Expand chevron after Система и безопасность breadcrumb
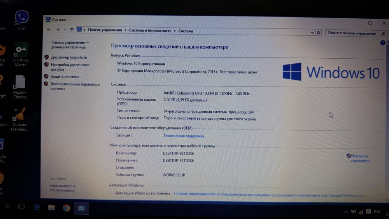This screenshot has width=389, height=219. coord(175,31)
